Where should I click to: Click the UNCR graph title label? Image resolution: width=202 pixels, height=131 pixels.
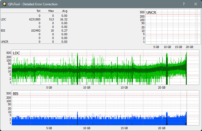point(151,13)
